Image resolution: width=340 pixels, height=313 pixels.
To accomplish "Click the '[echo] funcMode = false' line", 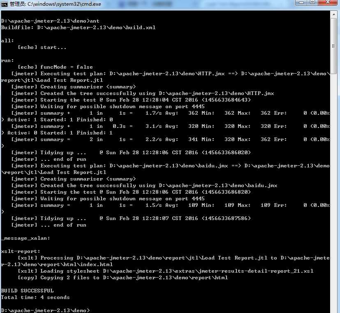I will [55, 67].
